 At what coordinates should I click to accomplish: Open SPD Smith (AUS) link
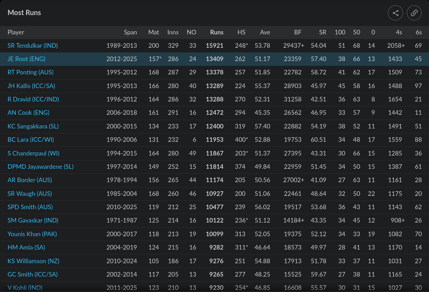(30, 207)
